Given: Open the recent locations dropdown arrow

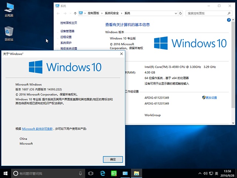Looking at the screenshot, I should (x=70, y=13).
